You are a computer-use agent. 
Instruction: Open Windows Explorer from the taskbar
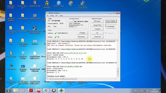[16, 91]
